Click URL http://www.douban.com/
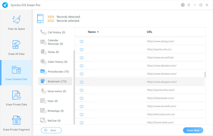 click(162, 74)
